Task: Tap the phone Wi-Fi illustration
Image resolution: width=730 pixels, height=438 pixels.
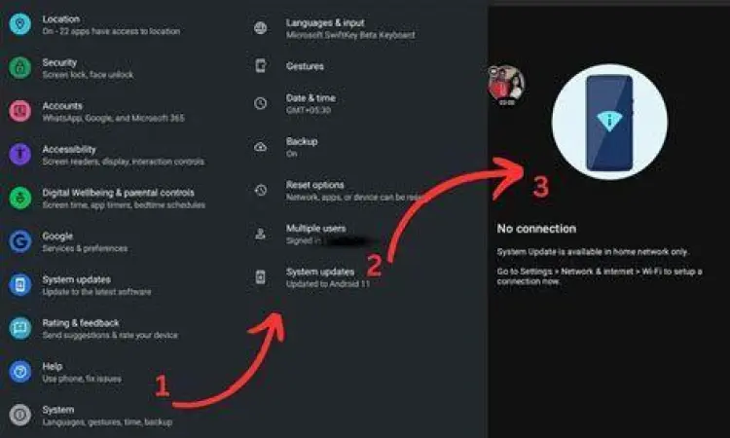Action: tap(609, 122)
